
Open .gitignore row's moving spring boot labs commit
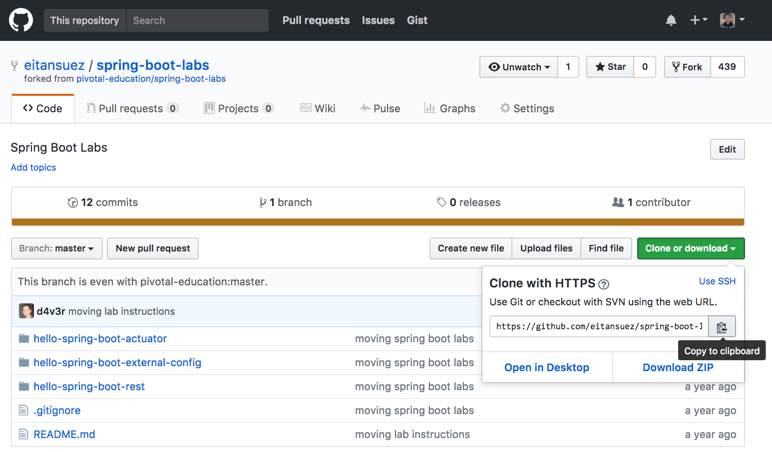[x=414, y=411]
